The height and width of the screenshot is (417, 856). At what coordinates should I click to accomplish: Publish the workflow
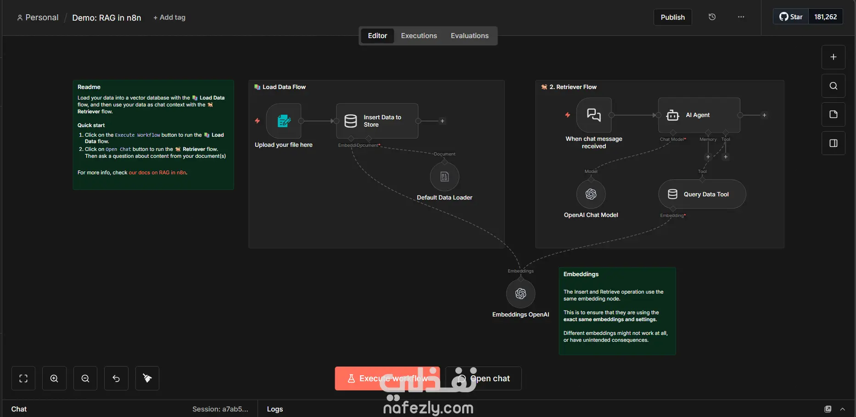coord(672,17)
